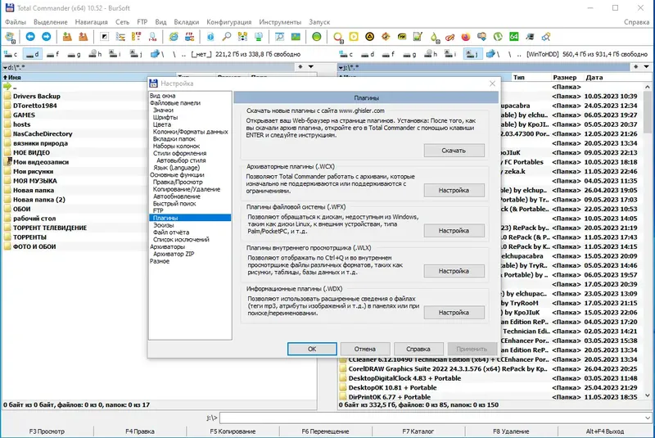Select drive f in right panel
655x438 pixels.
(388, 54)
